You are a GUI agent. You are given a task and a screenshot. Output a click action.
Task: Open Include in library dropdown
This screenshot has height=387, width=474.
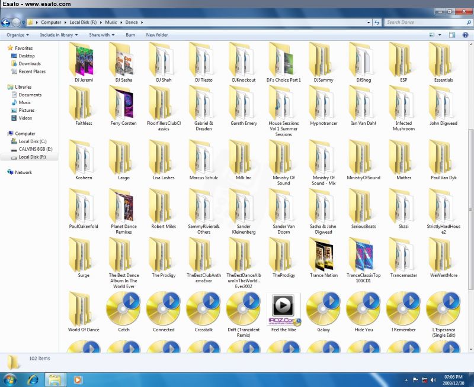pyautogui.click(x=59, y=35)
